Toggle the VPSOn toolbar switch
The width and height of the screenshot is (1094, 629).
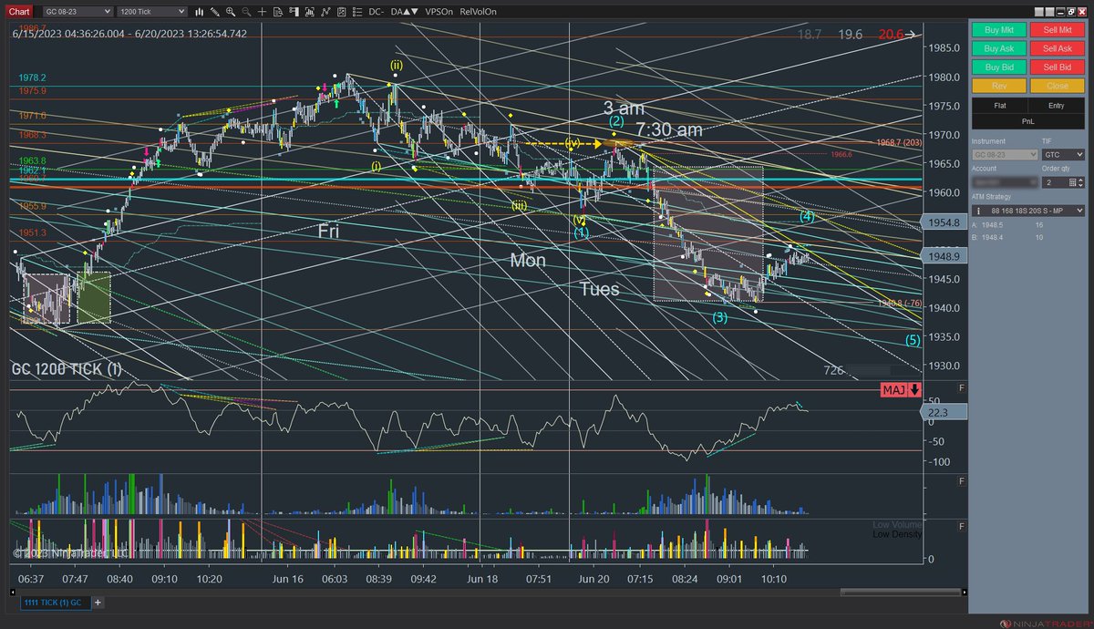[439, 12]
